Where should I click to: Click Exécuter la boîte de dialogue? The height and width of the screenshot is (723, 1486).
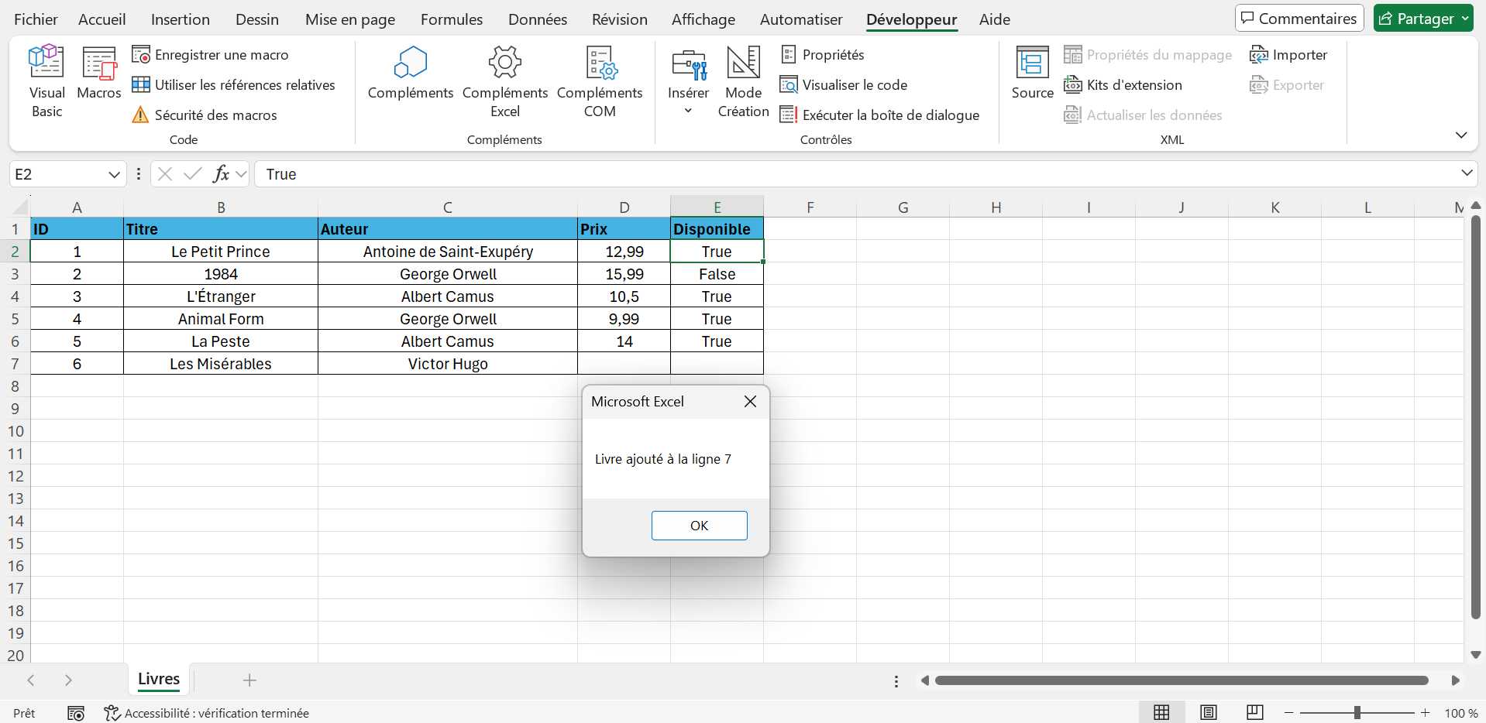[879, 115]
